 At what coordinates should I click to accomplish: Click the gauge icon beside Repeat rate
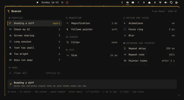tap(125, 55)
